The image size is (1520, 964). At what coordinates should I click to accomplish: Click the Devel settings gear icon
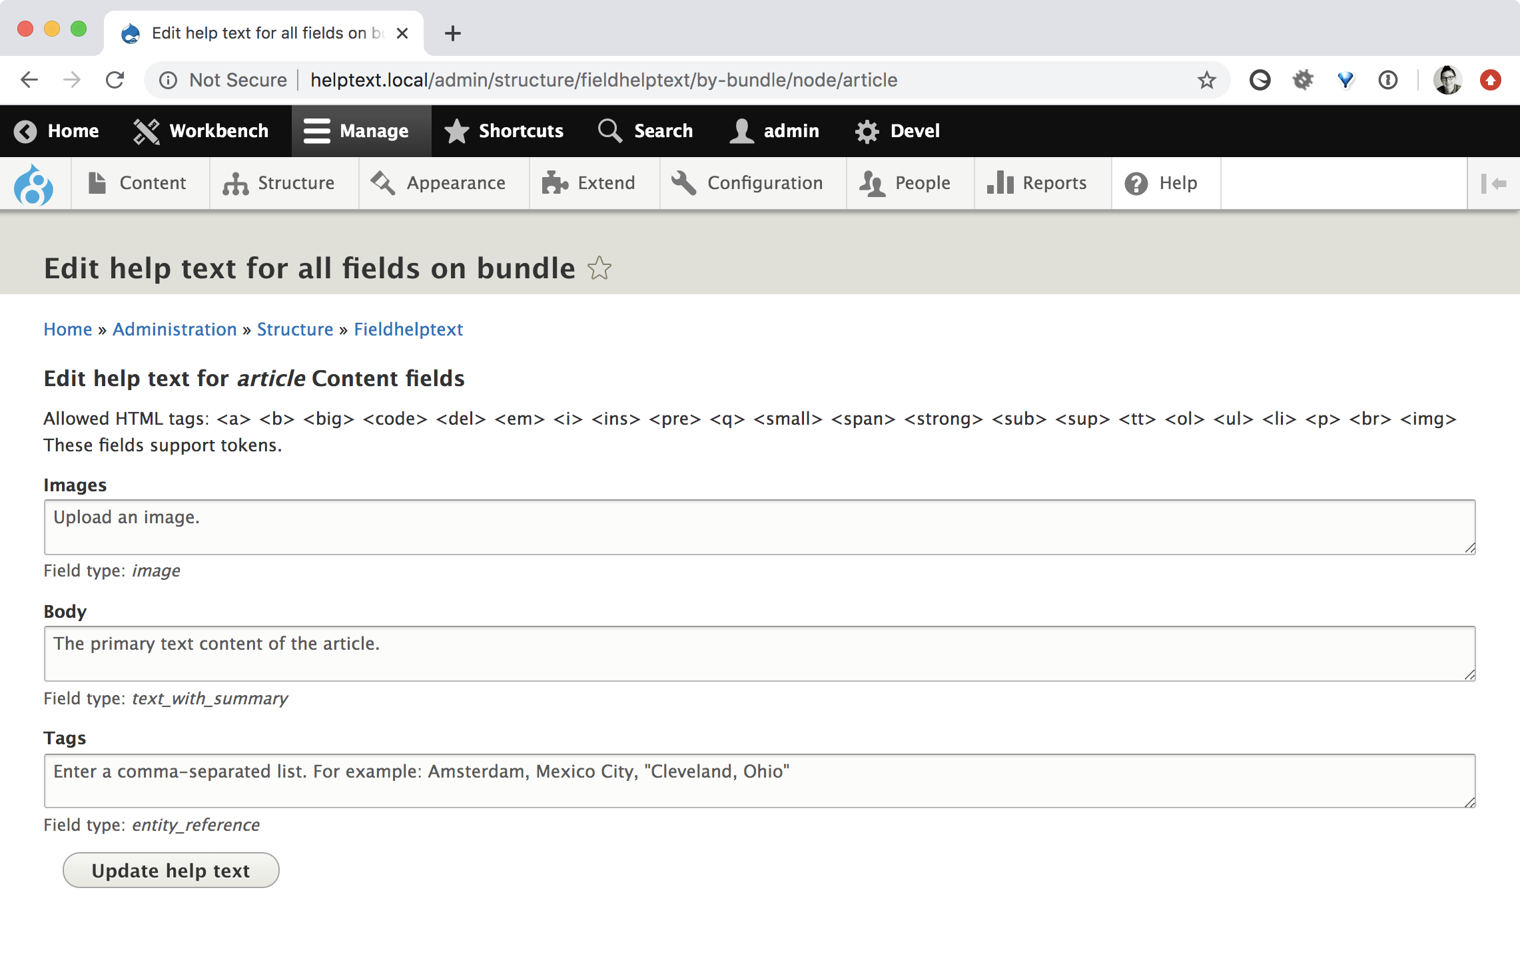867,130
